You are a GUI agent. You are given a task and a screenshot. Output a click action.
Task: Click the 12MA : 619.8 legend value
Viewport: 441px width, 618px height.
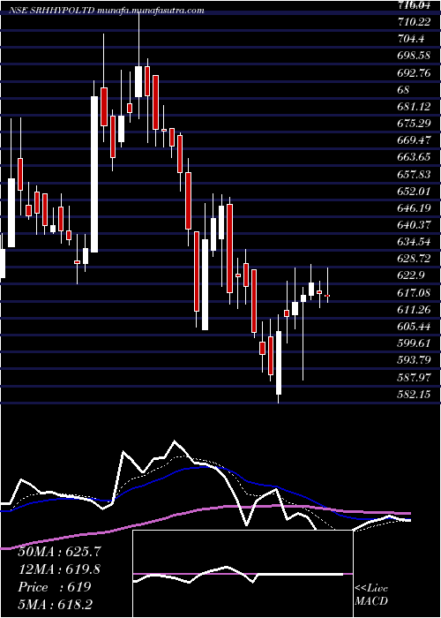(59, 569)
